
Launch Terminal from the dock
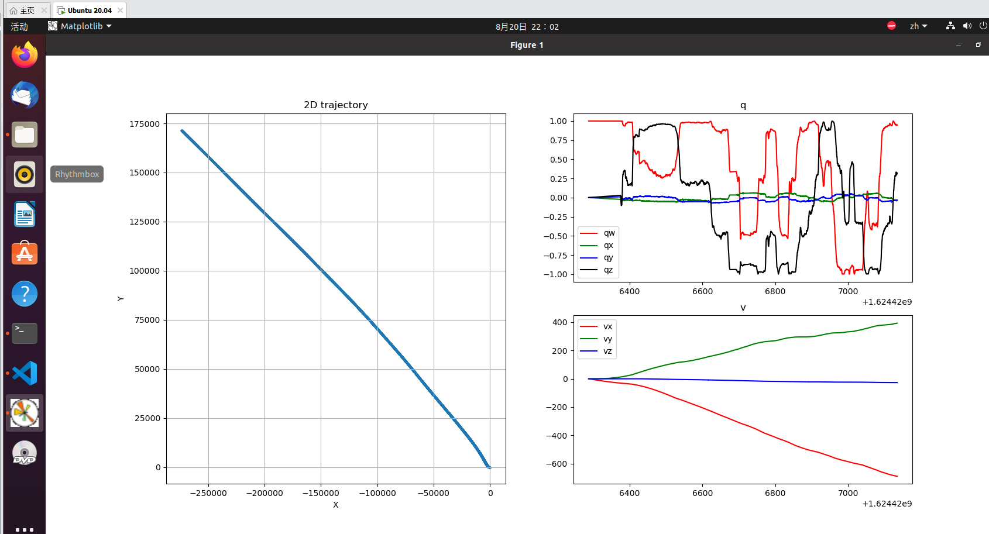[x=25, y=333]
